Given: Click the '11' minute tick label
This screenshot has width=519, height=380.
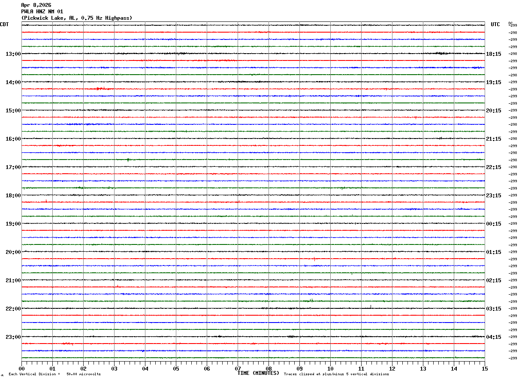Looking at the screenshot, I should tap(361, 368).
